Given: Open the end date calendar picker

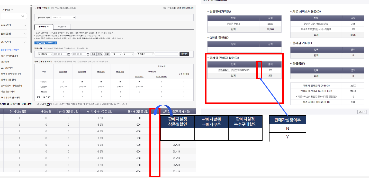Looking at the screenshot, I should pyautogui.click(x=88, y=54).
